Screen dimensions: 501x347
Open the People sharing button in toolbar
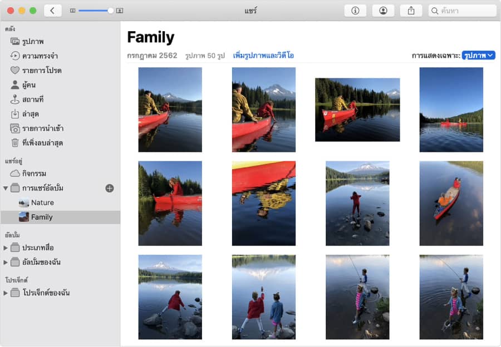(383, 11)
